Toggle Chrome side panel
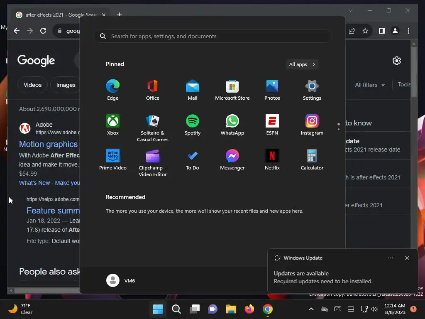This screenshot has width=425, height=319. pos(382,31)
